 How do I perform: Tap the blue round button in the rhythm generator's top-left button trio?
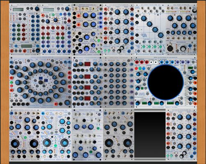click(x=144, y=68)
